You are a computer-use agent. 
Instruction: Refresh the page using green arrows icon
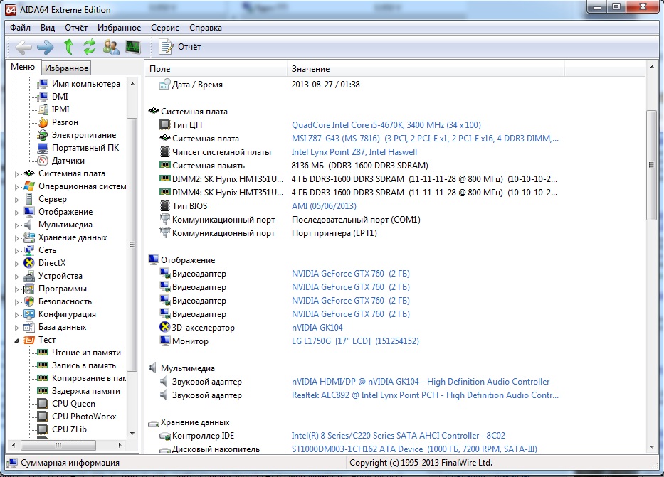(x=90, y=47)
